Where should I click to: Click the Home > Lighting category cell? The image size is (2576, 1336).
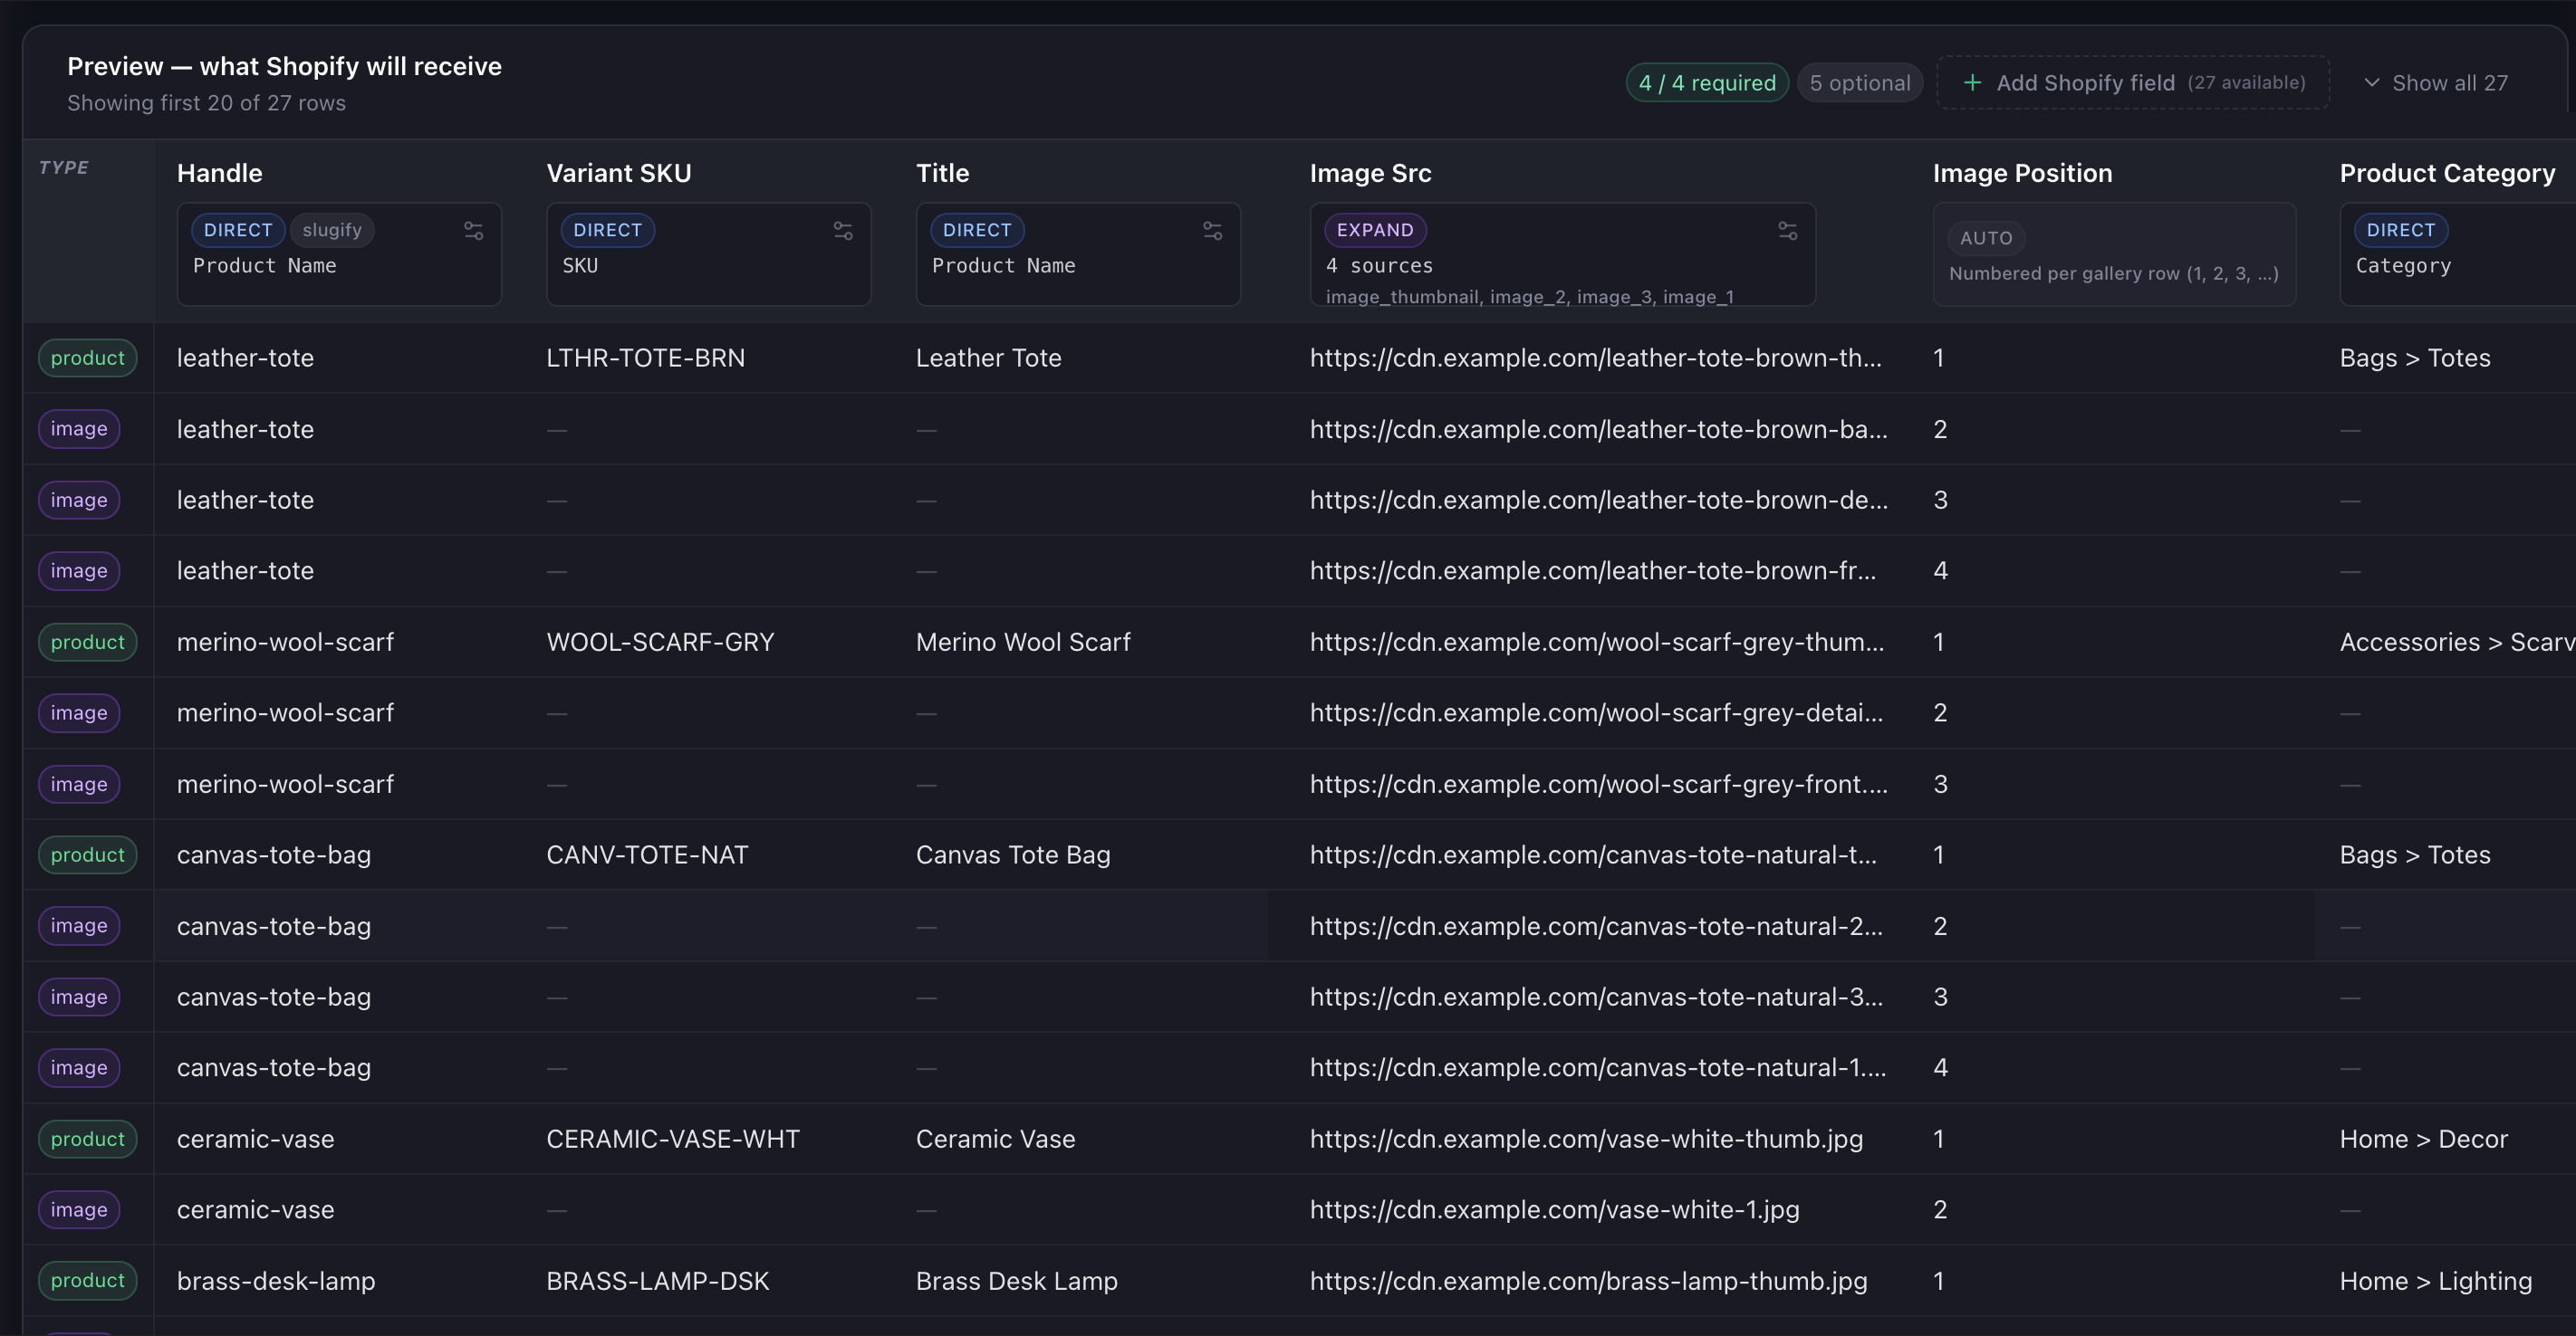[x=2435, y=1280]
